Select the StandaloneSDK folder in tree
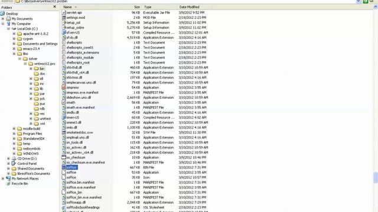The width and height of the screenshot is (378, 212). tap(34, 139)
